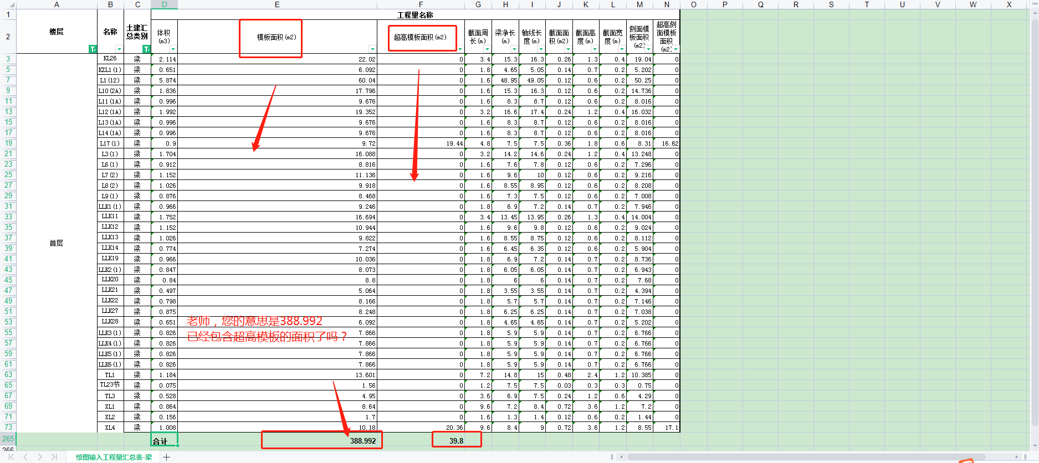The width and height of the screenshot is (1039, 463).
Task: Open the 截面周长(m) filter dropdown
Action: pos(487,49)
